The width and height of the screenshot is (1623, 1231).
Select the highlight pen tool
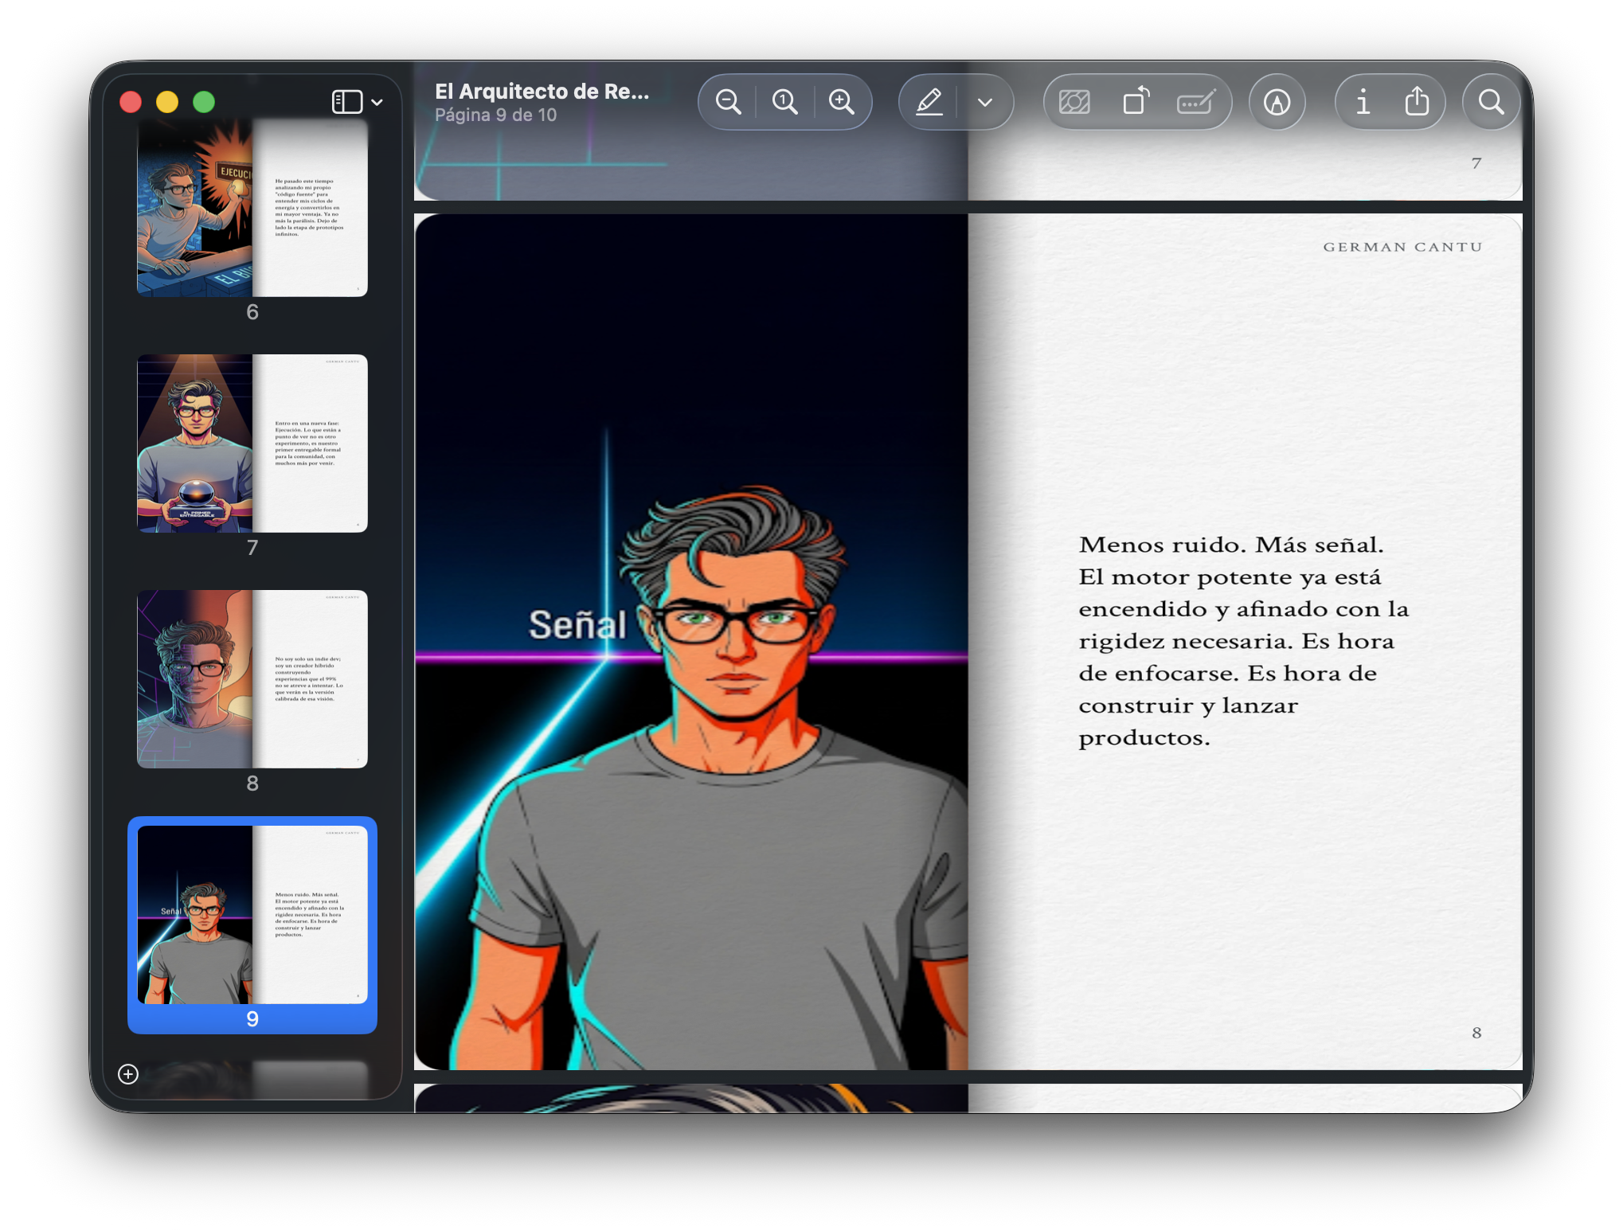tap(929, 102)
